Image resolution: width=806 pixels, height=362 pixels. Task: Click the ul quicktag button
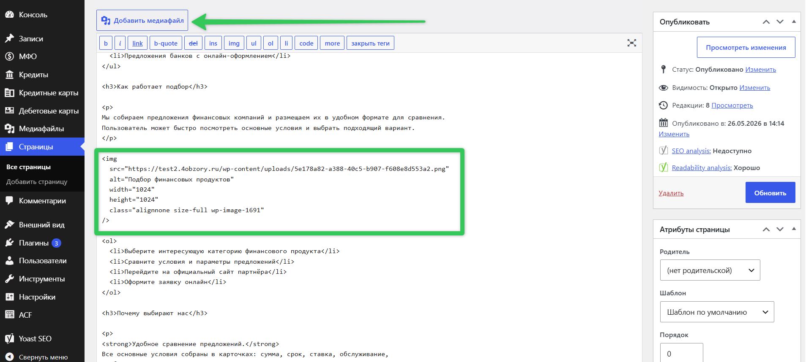click(x=254, y=43)
